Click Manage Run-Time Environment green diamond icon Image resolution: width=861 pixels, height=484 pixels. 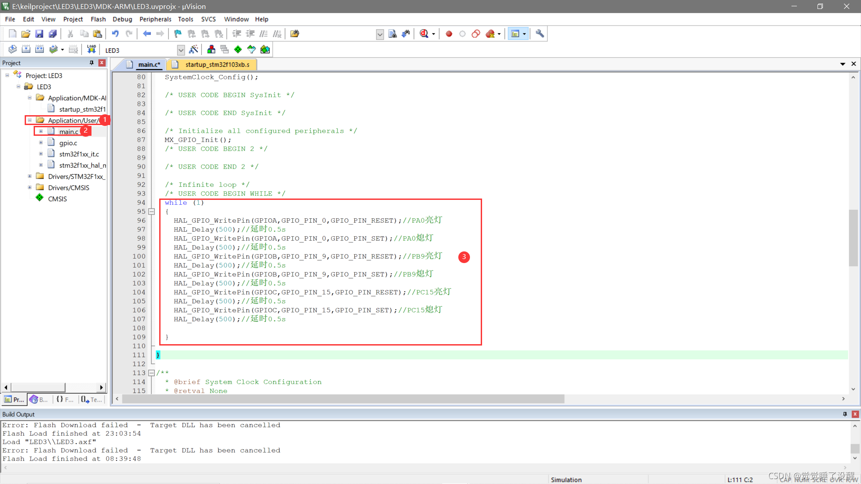point(238,49)
